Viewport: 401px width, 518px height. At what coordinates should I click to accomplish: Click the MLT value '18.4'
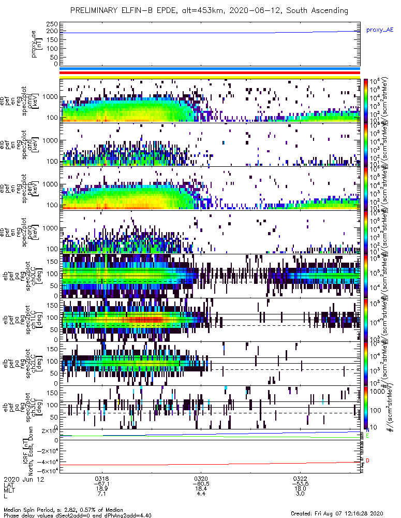[201, 488]
